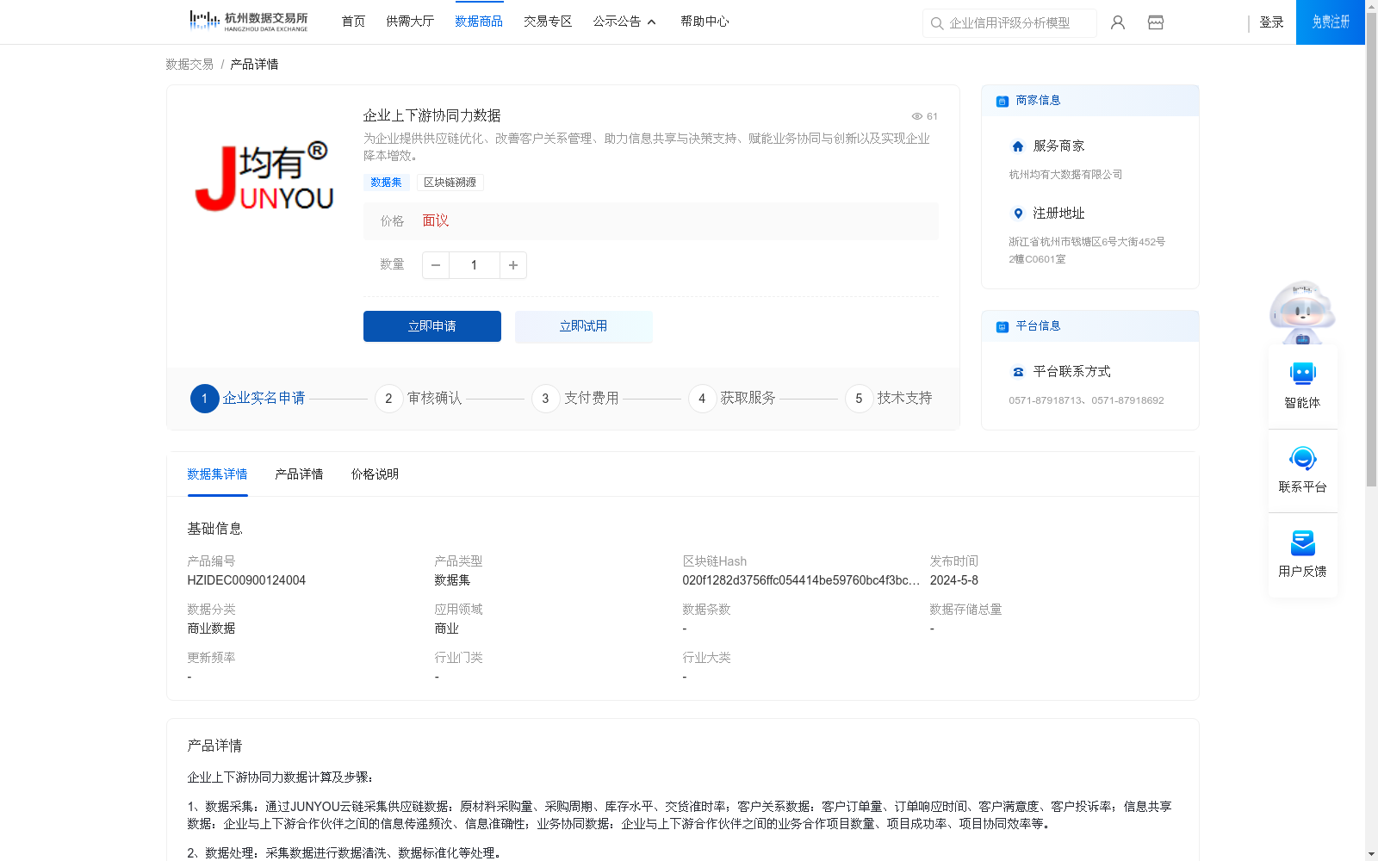Viewport: 1378px width, 861px height.
Task: Click merchant name 杭州均有大数据有限公司
Action: coord(1065,175)
